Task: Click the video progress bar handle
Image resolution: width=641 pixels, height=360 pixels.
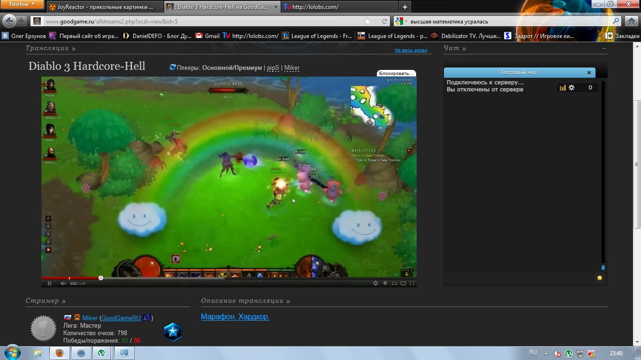Action: 101,278
